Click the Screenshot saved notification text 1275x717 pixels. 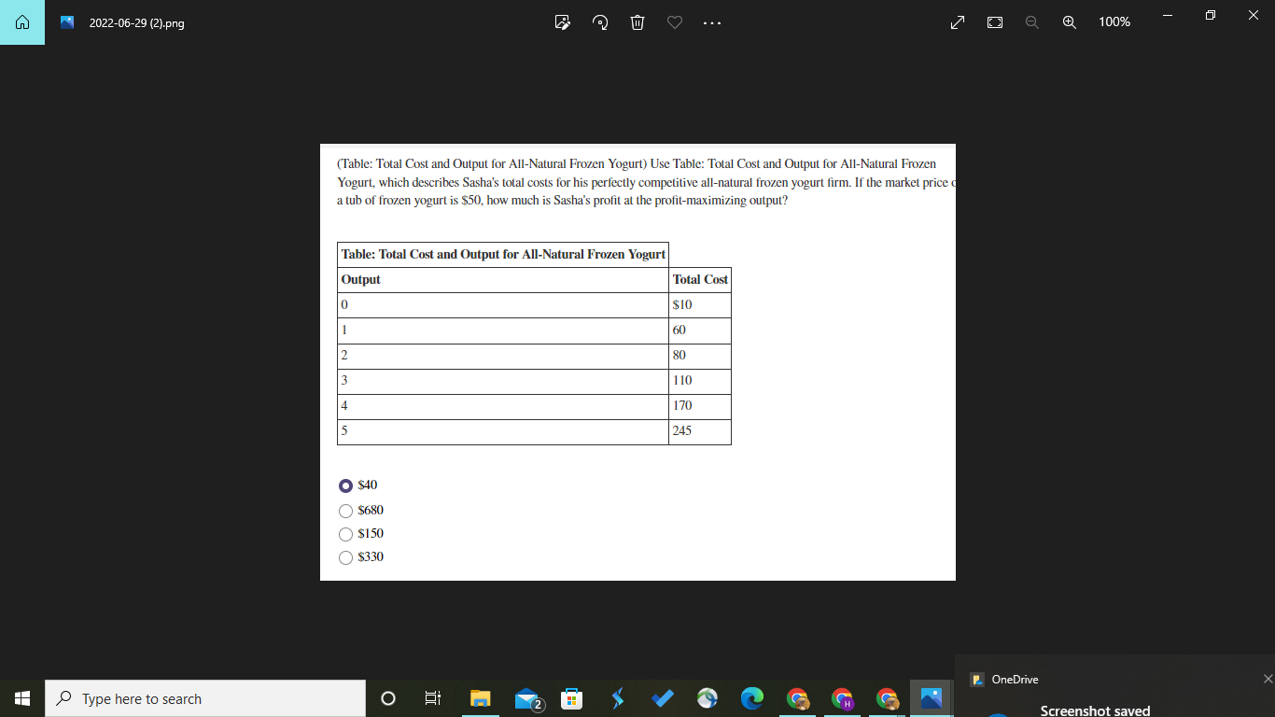coord(1095,710)
